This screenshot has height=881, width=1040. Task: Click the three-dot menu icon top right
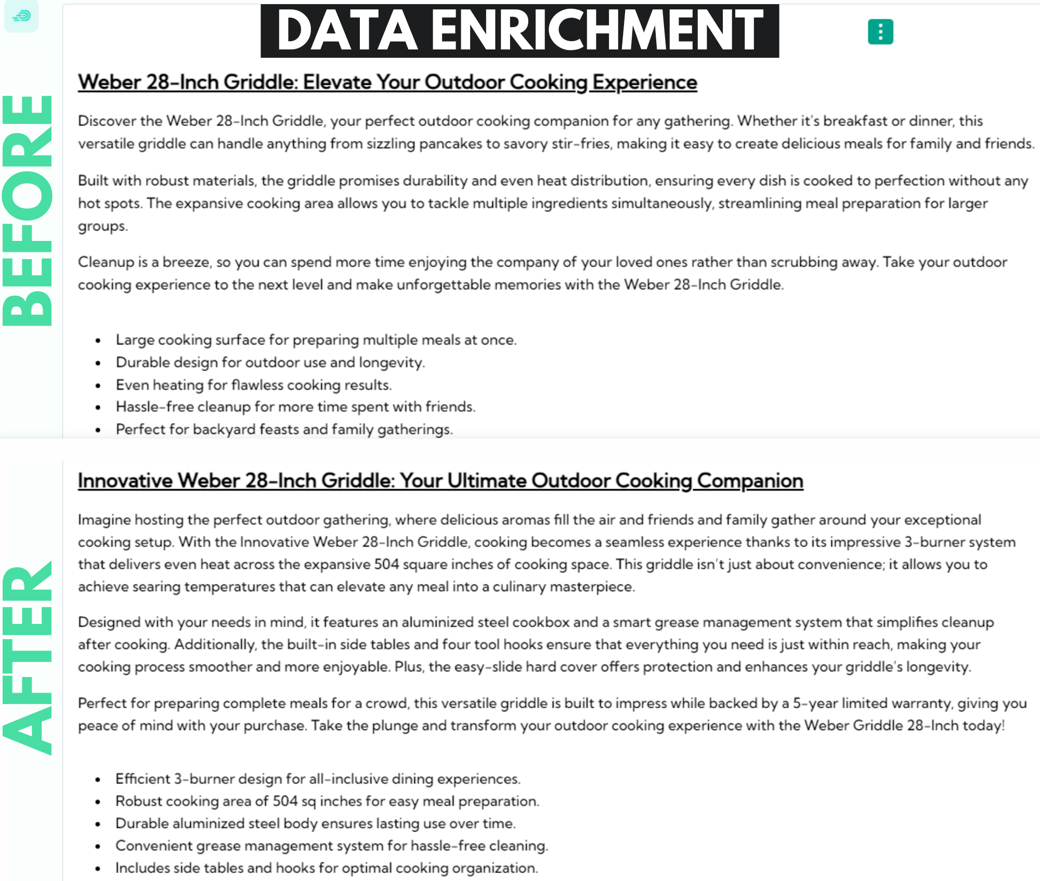[879, 31]
